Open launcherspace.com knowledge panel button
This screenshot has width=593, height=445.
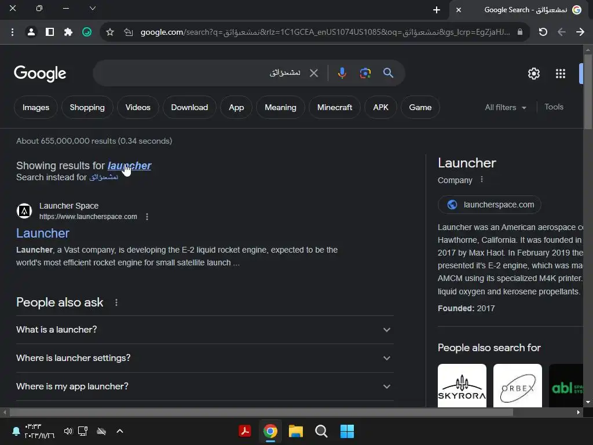tap(489, 205)
